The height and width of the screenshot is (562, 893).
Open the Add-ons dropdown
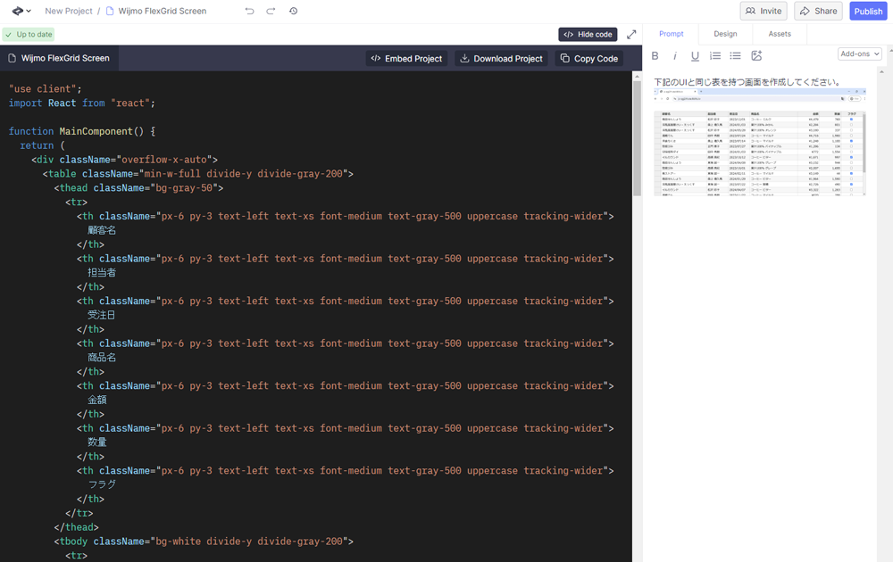coord(860,54)
